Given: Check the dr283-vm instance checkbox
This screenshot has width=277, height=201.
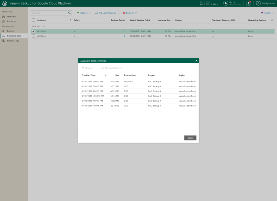Looking at the screenshot, I should 33,36.
